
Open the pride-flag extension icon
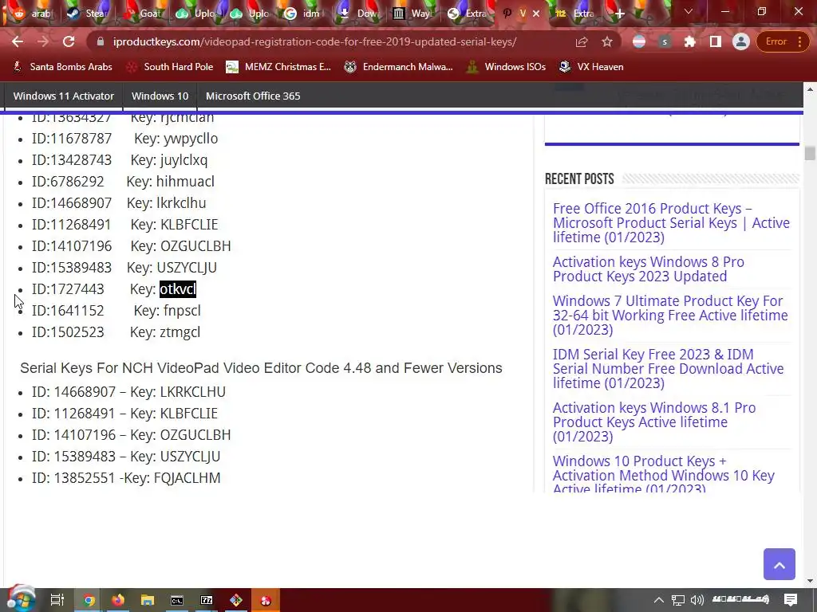pyautogui.click(x=639, y=41)
